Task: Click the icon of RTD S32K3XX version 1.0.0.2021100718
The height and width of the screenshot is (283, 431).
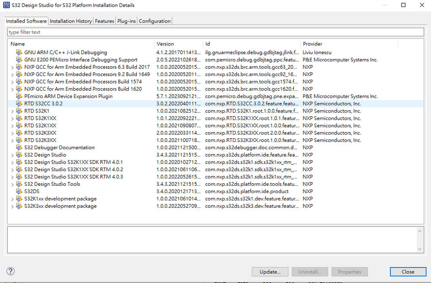Action: (x=19, y=140)
